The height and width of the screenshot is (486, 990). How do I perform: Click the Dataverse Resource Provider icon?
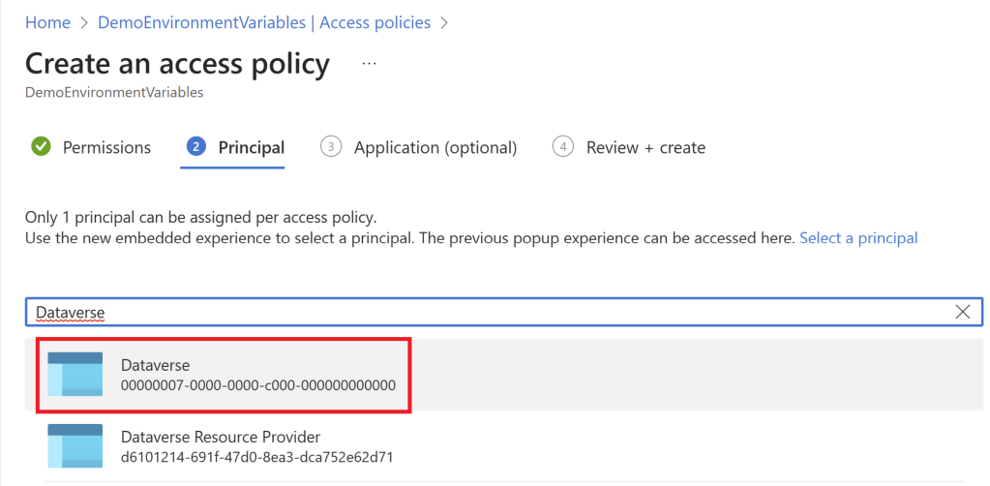coord(75,445)
